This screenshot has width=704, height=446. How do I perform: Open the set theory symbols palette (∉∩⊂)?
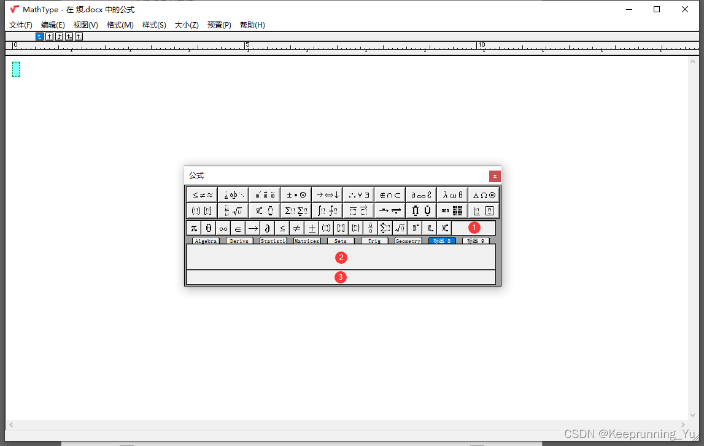390,194
